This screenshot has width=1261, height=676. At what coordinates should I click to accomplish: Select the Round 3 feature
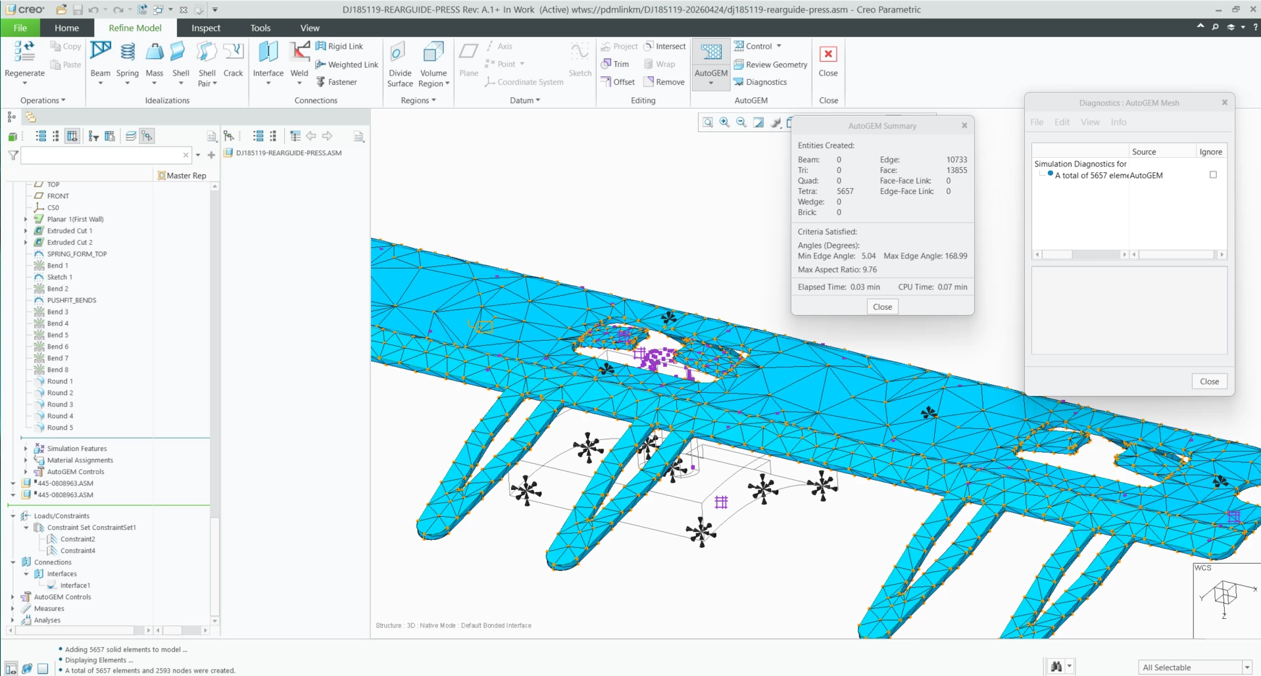(x=60, y=404)
